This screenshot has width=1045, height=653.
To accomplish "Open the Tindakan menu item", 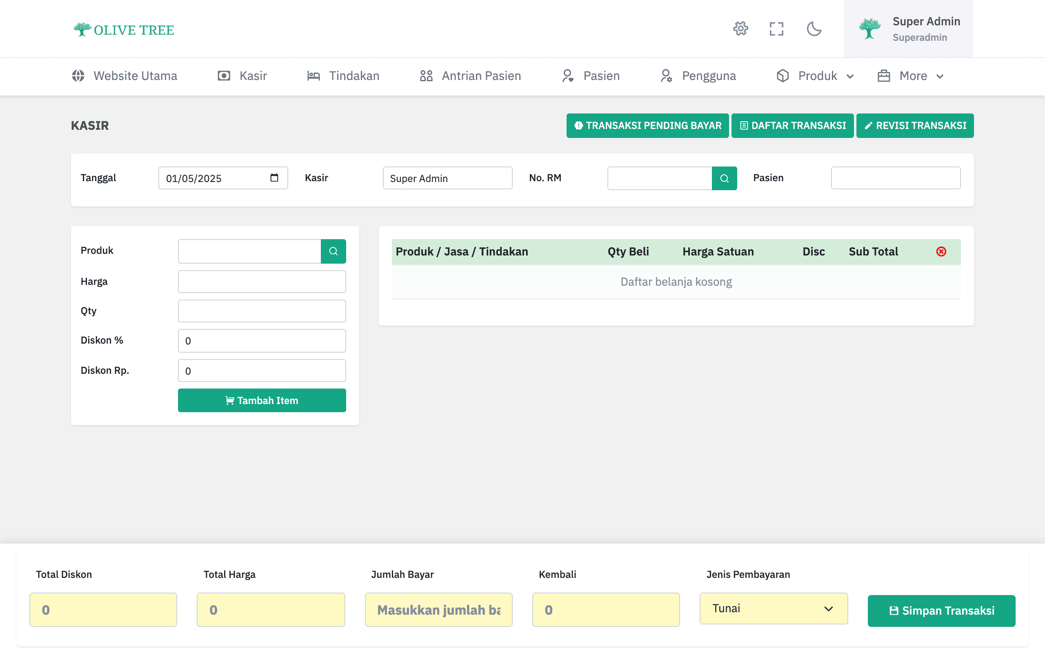I will 343,76.
